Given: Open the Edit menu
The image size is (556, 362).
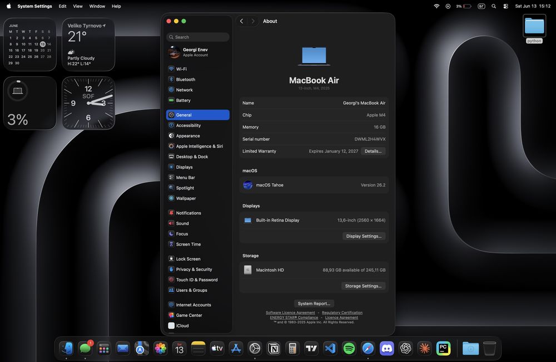Looking at the screenshot, I should tap(62, 6).
